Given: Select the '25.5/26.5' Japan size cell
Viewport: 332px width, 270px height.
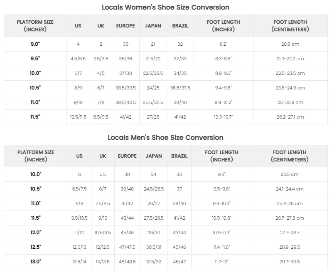Looking at the screenshot, I should click(153, 102).
